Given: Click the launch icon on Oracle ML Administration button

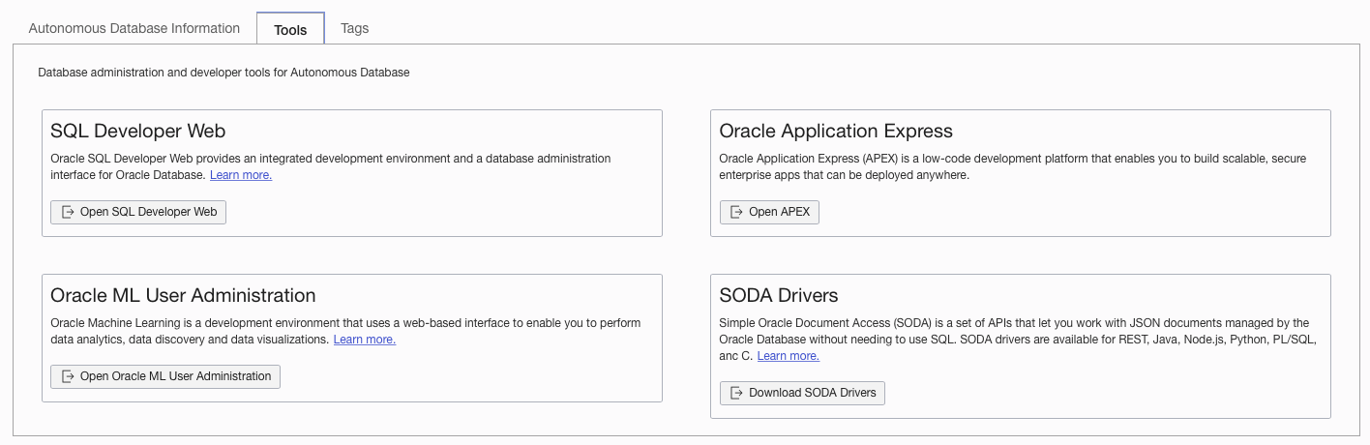Looking at the screenshot, I should pyautogui.click(x=68, y=376).
